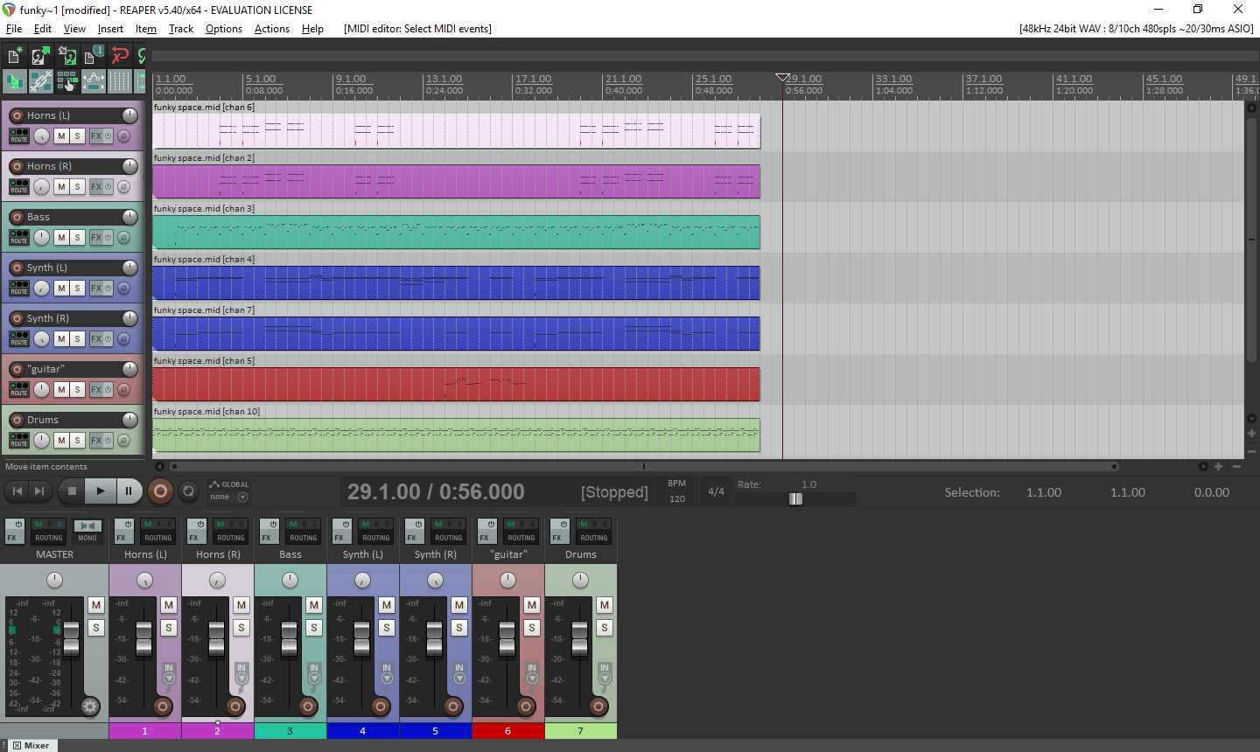Open ROUTE button on Bass track panel
This screenshot has width=1260, height=752.
18,237
